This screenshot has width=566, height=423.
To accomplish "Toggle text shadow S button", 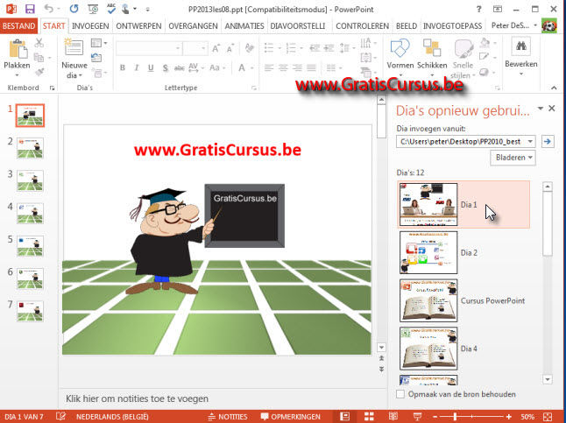I will [x=166, y=67].
